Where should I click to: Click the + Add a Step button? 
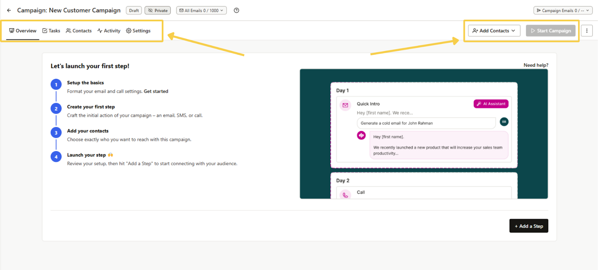(x=528, y=226)
